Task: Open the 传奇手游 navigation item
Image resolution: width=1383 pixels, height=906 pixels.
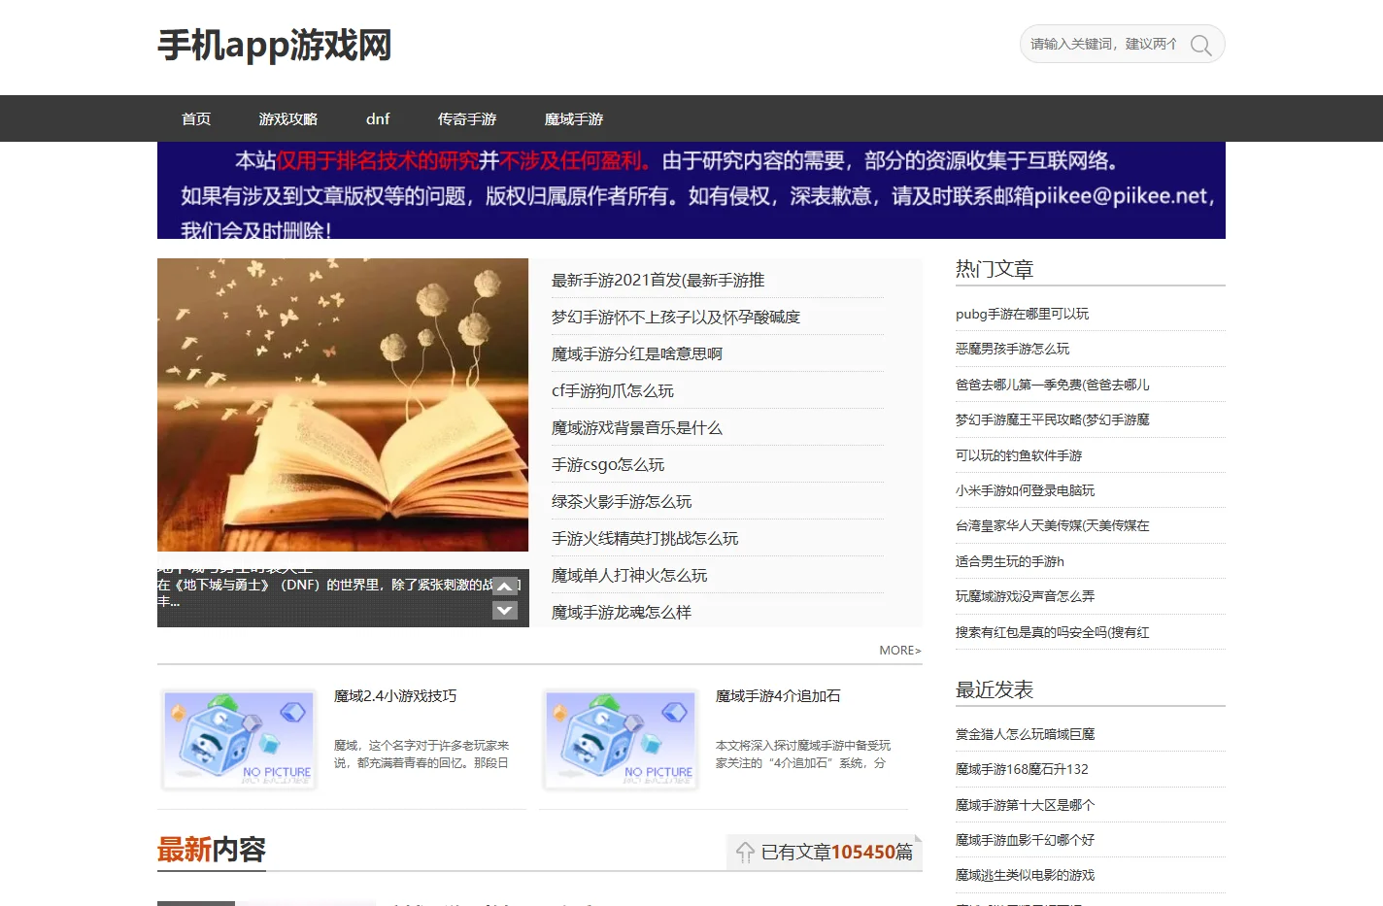Action: coord(467,118)
